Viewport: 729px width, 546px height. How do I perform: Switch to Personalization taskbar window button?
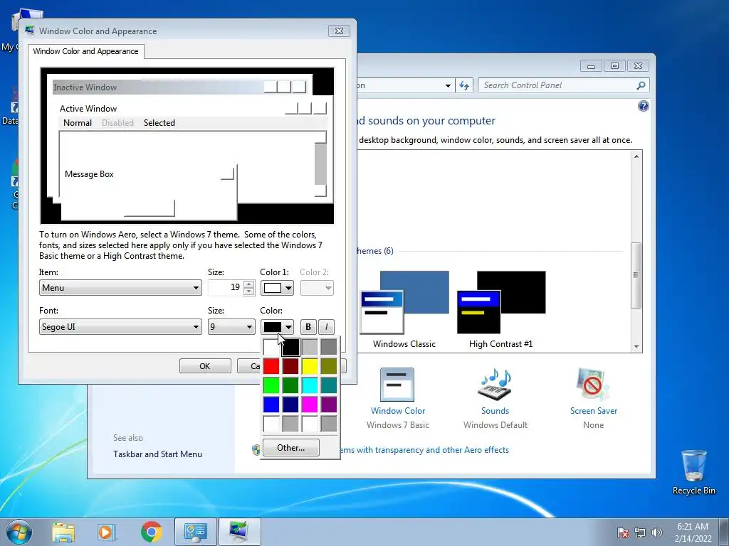239,532
